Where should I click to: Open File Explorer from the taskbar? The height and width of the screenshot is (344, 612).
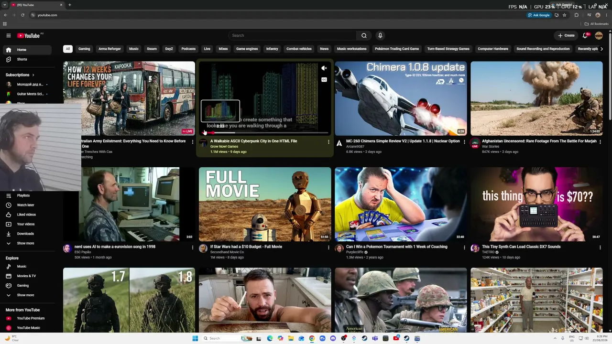point(291,338)
